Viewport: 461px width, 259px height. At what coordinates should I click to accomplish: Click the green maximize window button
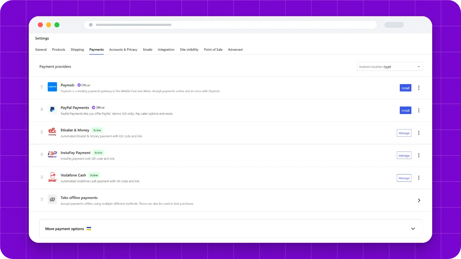pos(57,25)
